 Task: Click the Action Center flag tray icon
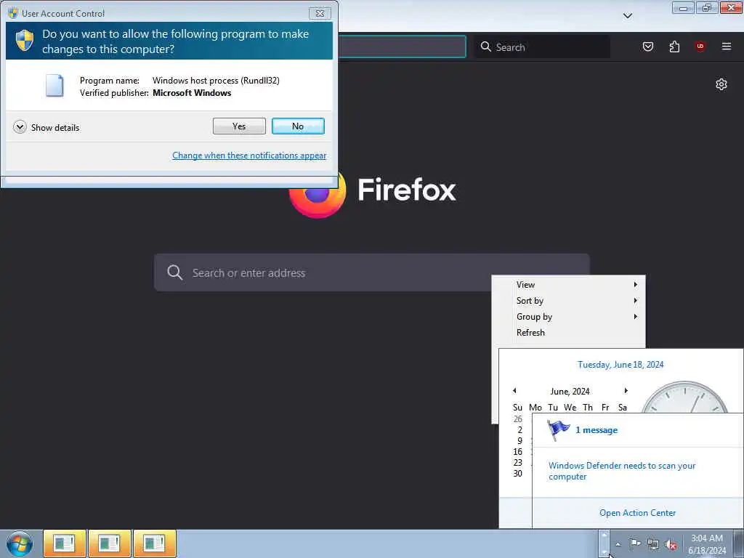point(635,544)
